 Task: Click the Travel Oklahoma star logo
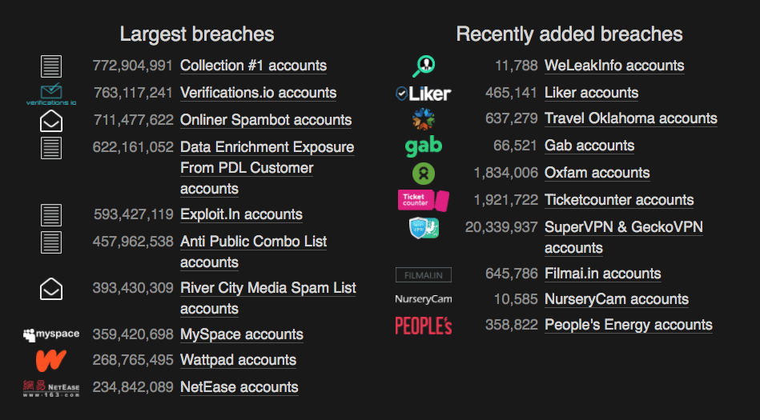(424, 119)
